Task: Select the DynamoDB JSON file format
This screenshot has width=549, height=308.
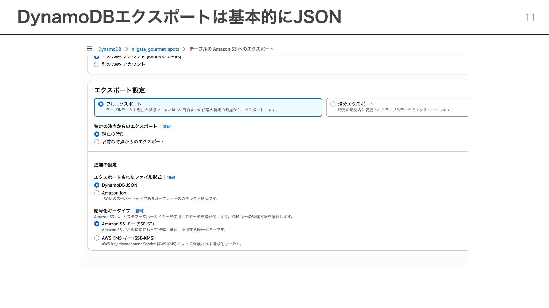Action: pyautogui.click(x=97, y=185)
